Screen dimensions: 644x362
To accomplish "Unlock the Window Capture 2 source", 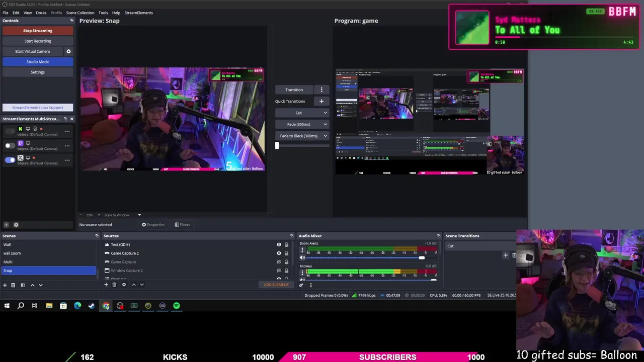I will pyautogui.click(x=286, y=270).
